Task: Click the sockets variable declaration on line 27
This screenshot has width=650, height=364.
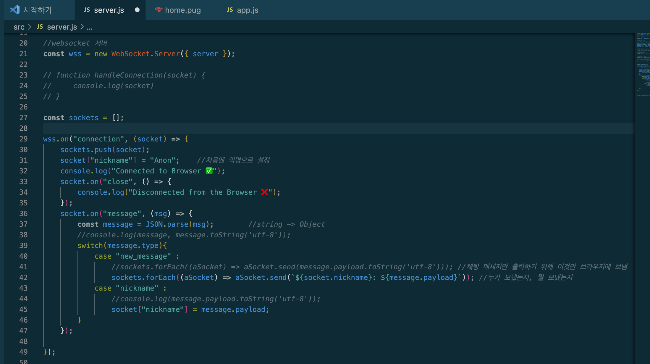Action: point(84,118)
